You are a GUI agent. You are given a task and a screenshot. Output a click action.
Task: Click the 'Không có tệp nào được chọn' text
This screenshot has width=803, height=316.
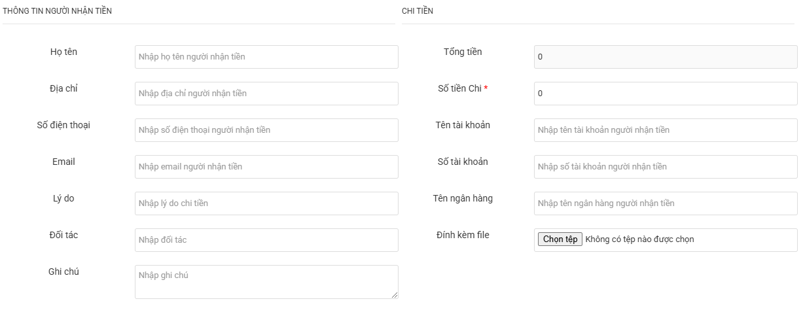point(639,239)
